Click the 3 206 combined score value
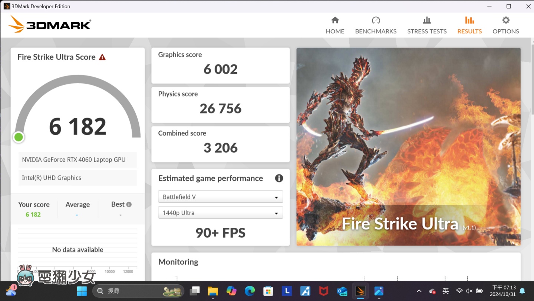This screenshot has width=534, height=301. 220,148
